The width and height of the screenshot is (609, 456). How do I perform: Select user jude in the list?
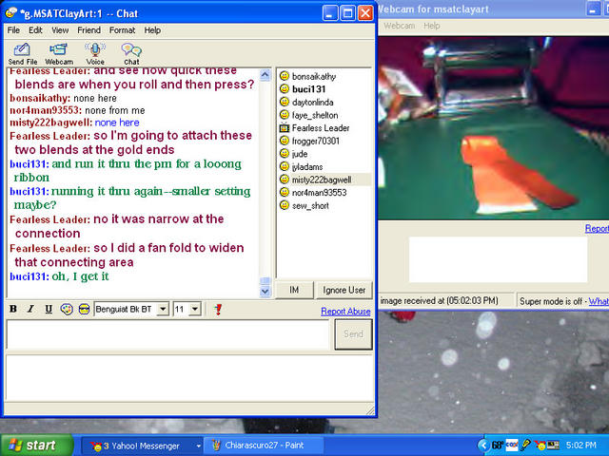coord(300,154)
